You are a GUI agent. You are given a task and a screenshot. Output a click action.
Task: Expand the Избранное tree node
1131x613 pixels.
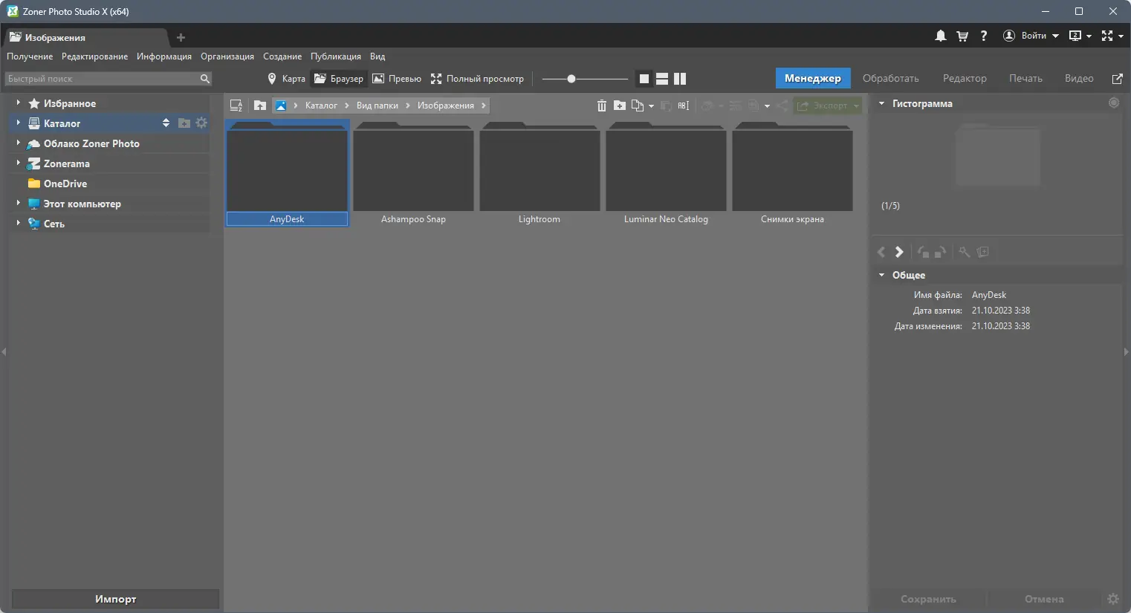pyautogui.click(x=18, y=103)
